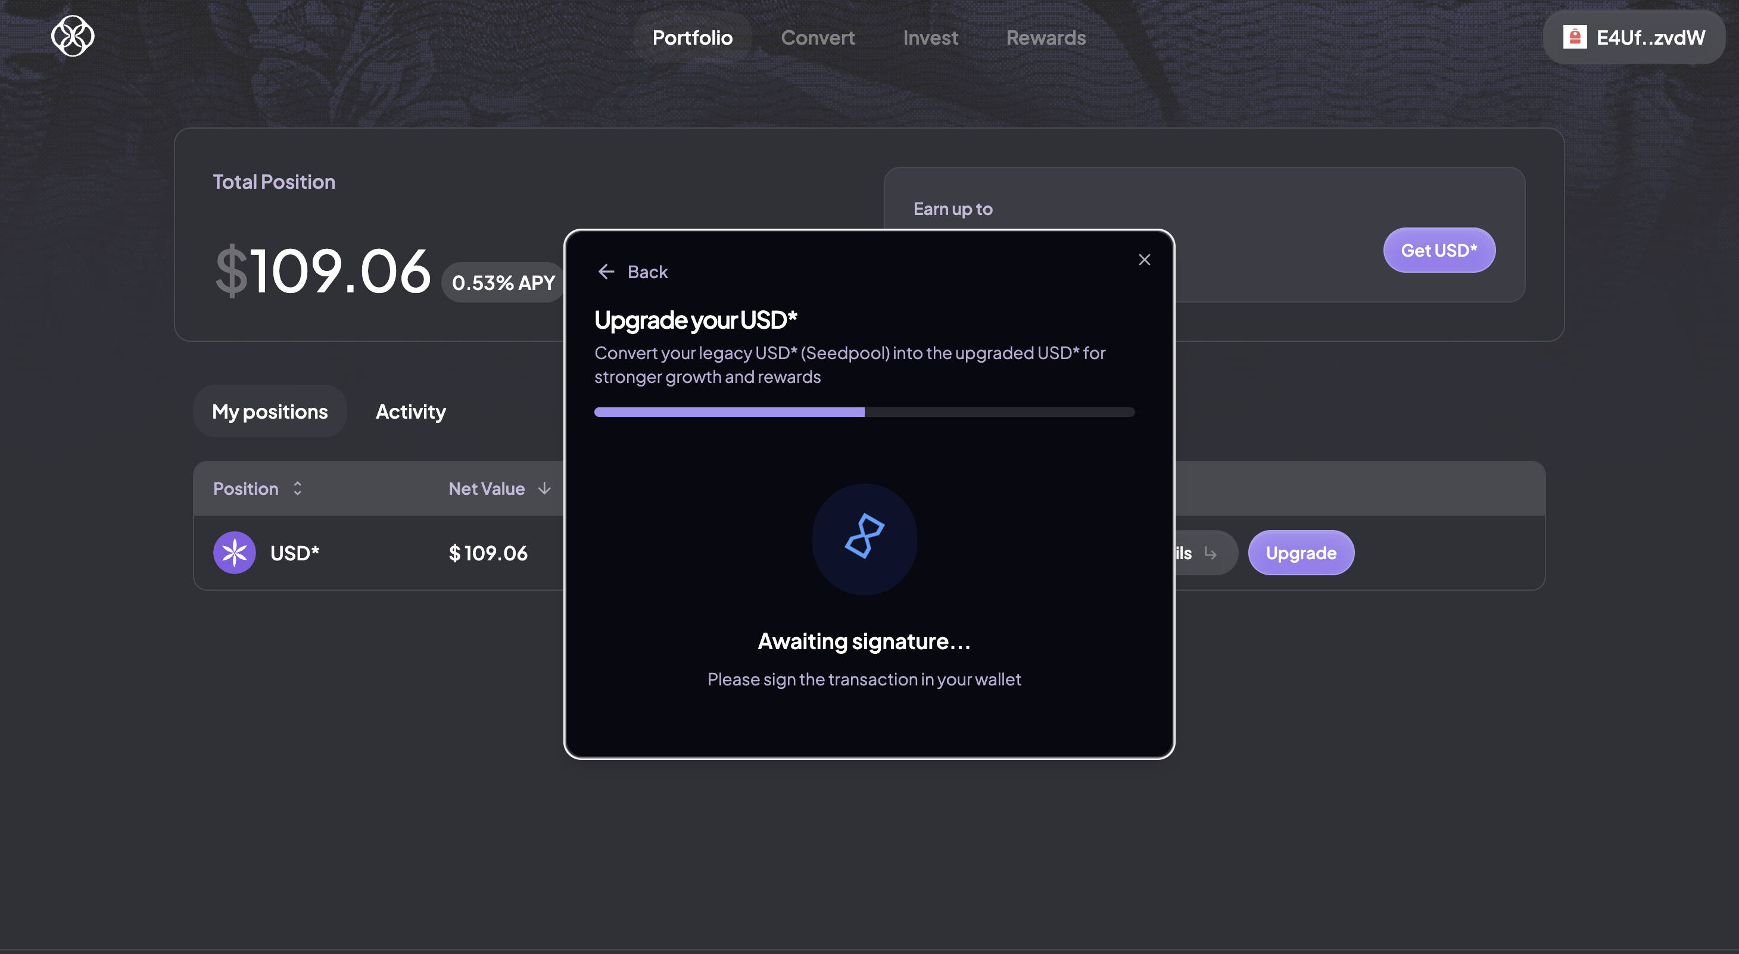
Task: Click the back arrow icon
Action: pyautogui.click(x=606, y=272)
